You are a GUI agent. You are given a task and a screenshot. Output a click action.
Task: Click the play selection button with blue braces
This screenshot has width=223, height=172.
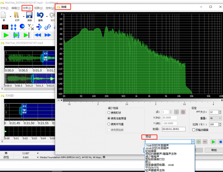click(x=16, y=35)
